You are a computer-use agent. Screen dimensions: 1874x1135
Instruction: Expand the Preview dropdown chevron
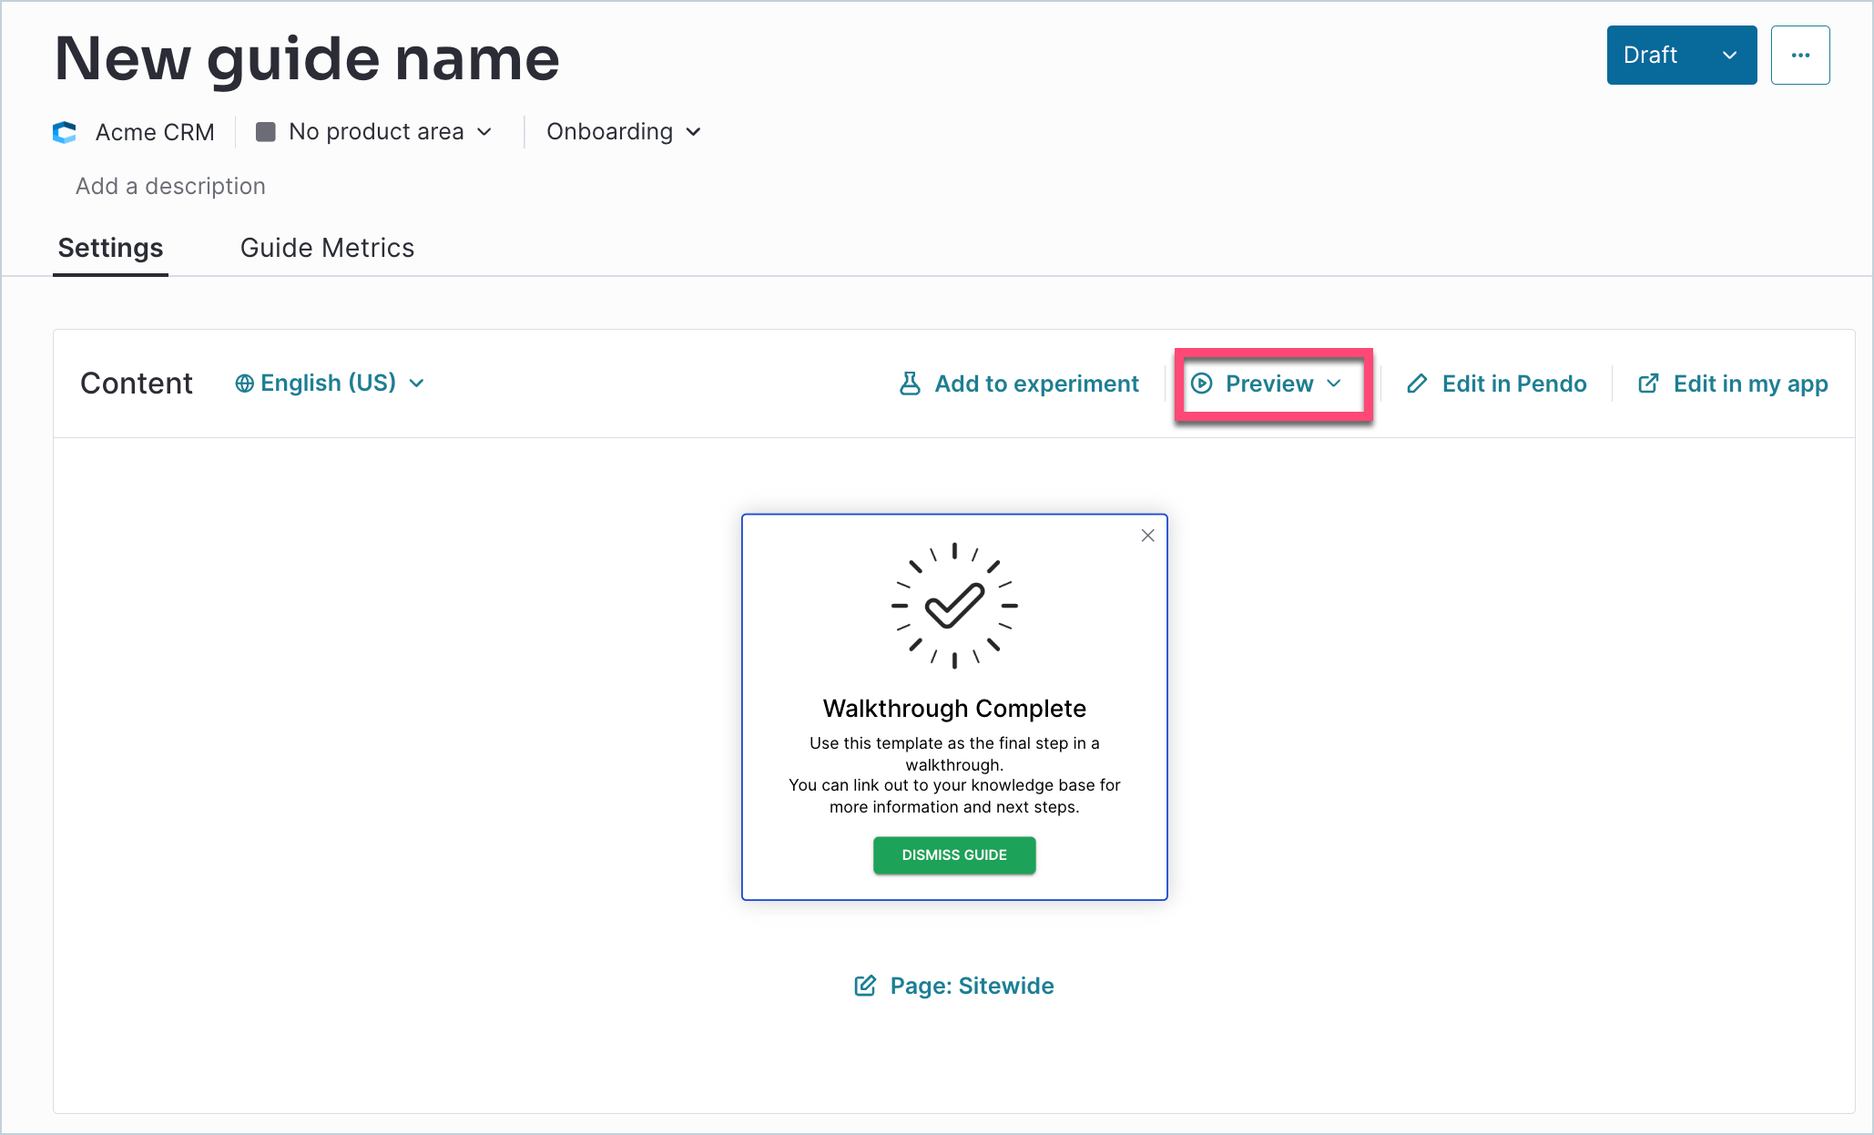point(1334,383)
